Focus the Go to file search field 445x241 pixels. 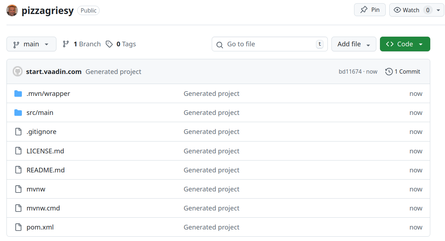(x=270, y=44)
